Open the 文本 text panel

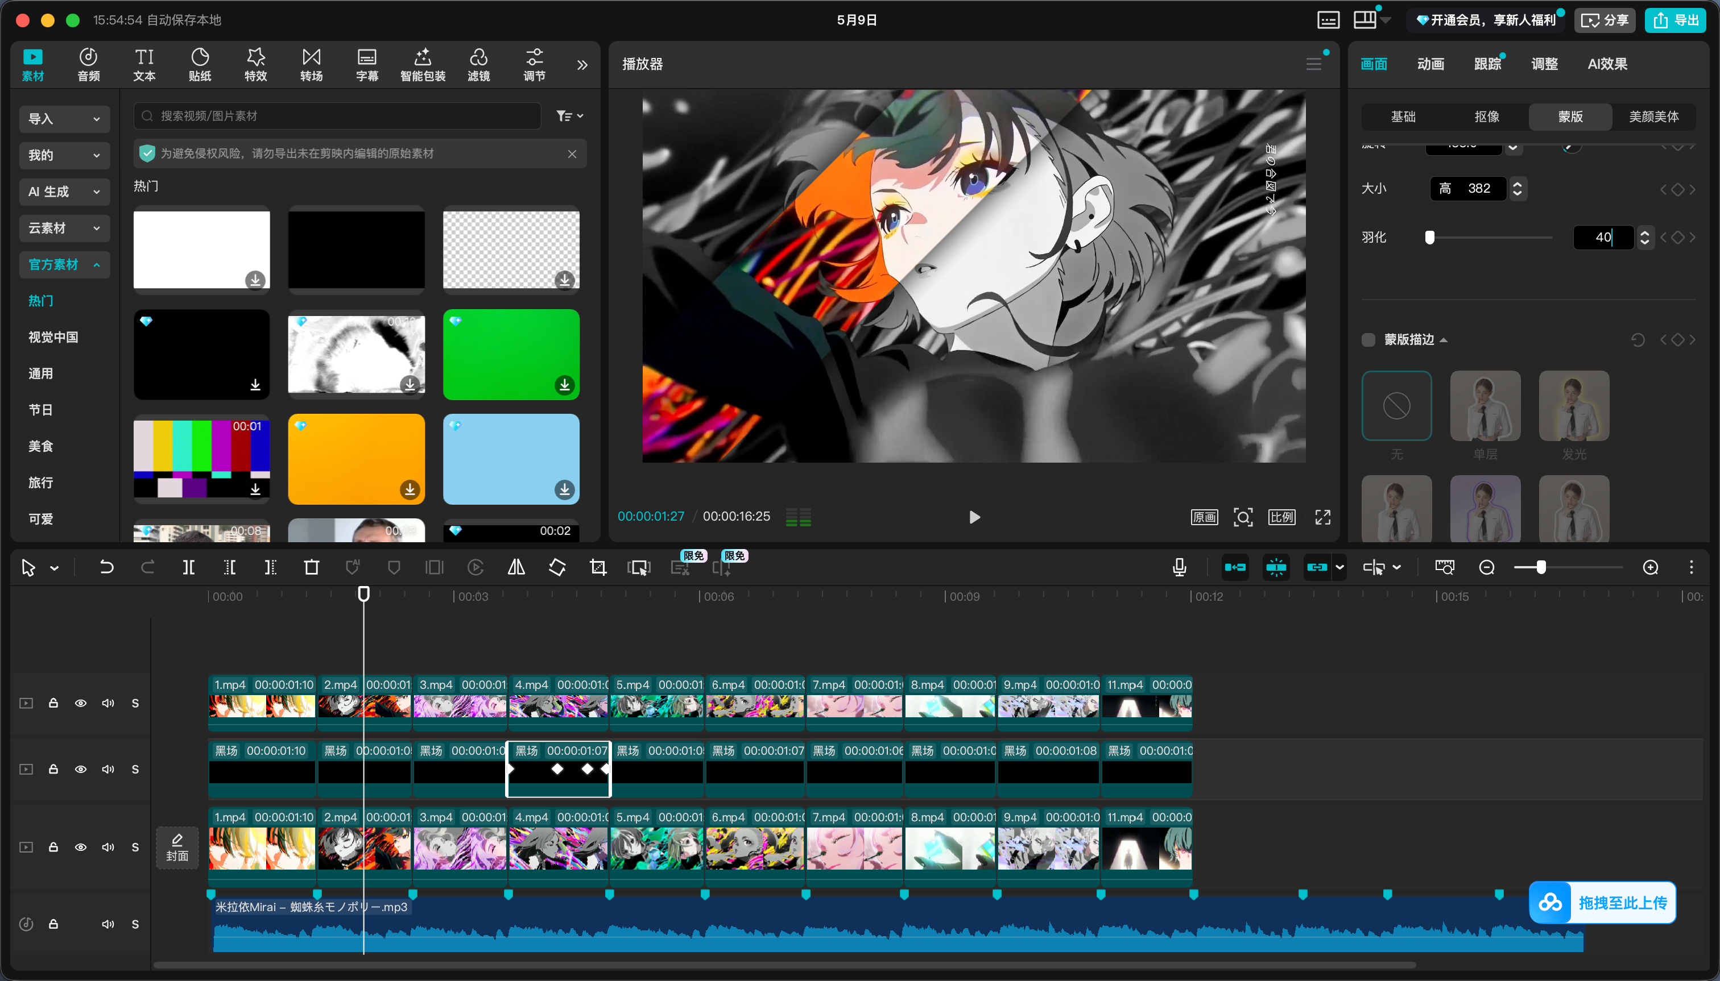click(x=144, y=65)
